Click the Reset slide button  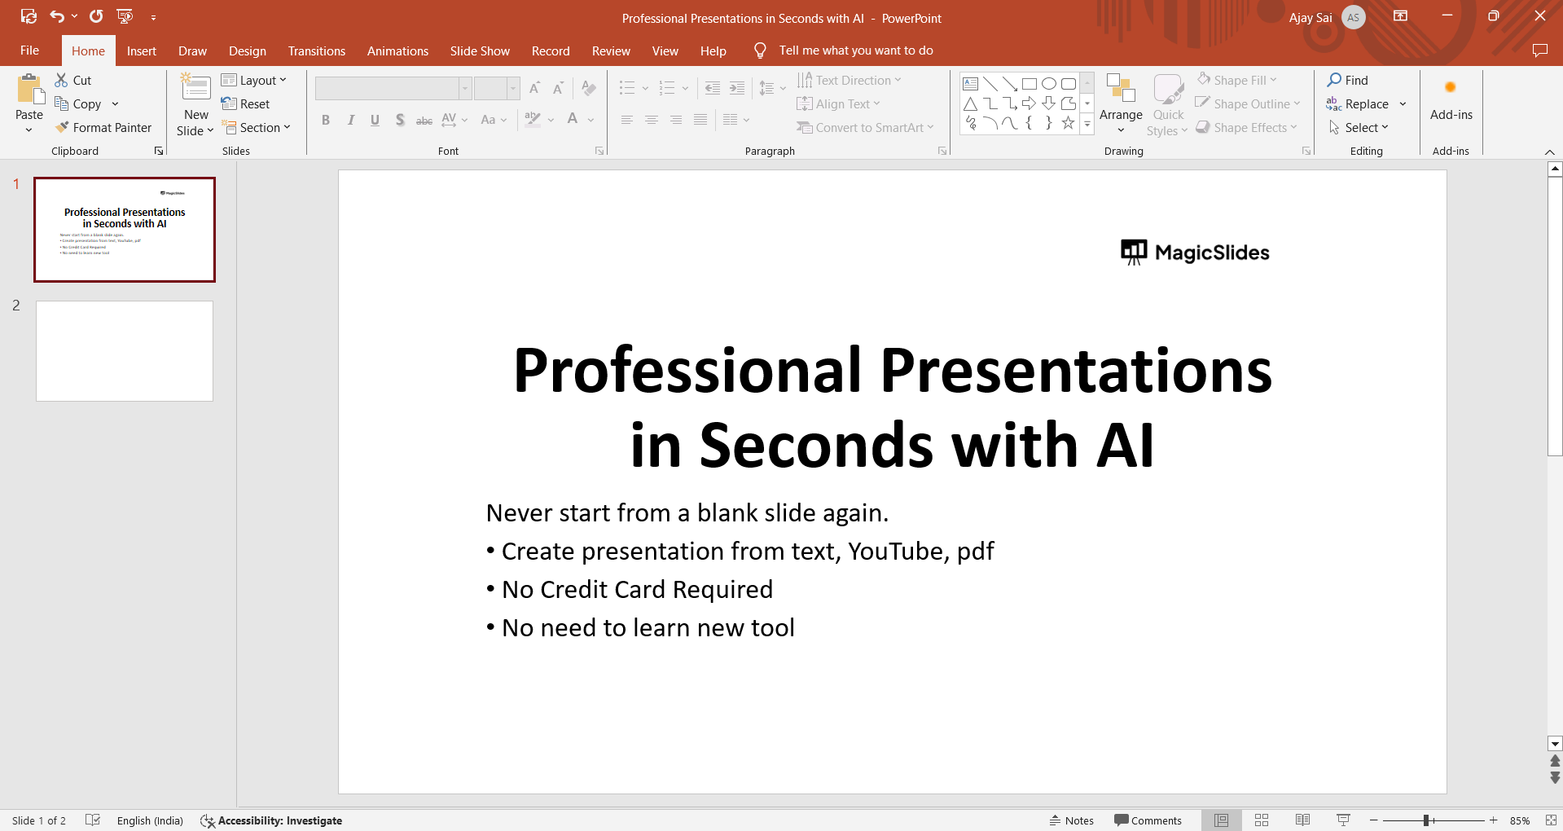click(x=246, y=104)
